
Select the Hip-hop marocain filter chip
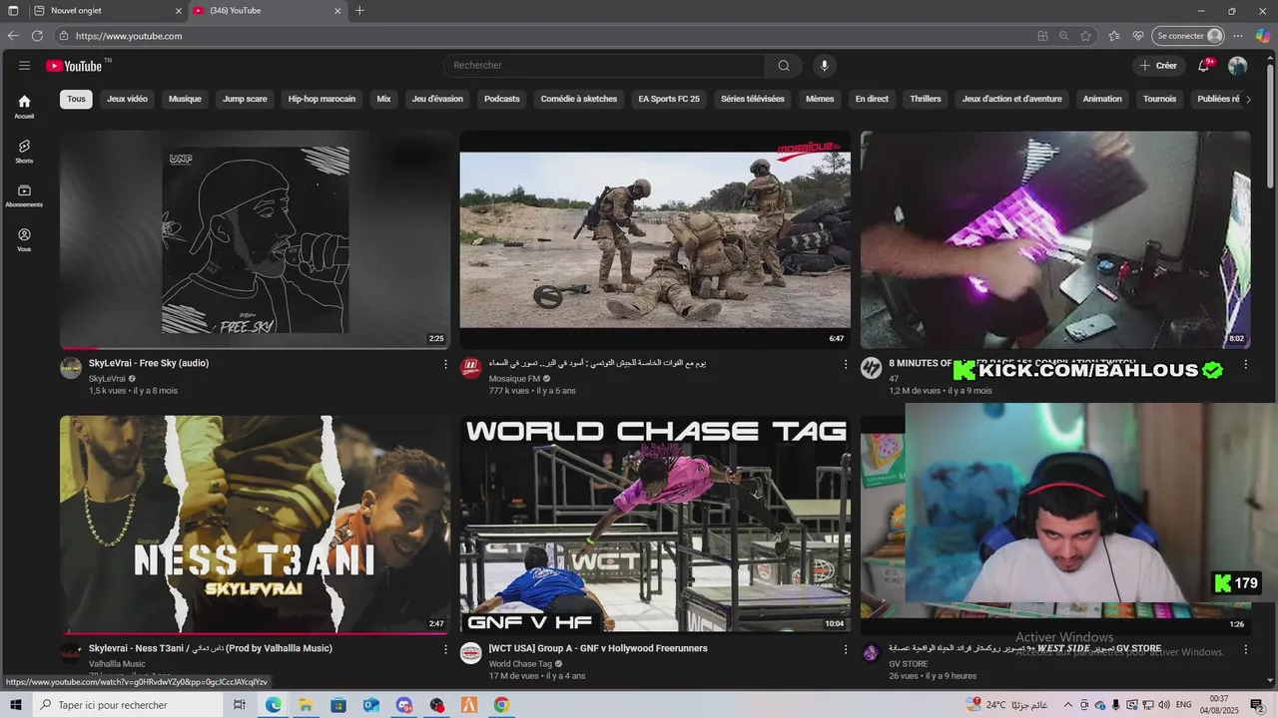tap(321, 99)
